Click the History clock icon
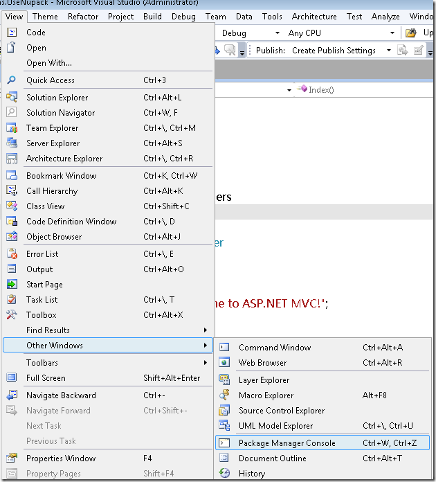This screenshot has width=436, height=482. click(x=224, y=474)
